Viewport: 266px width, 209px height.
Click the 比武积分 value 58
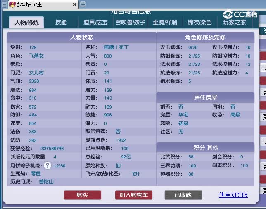pyautogui.click(x=191, y=157)
